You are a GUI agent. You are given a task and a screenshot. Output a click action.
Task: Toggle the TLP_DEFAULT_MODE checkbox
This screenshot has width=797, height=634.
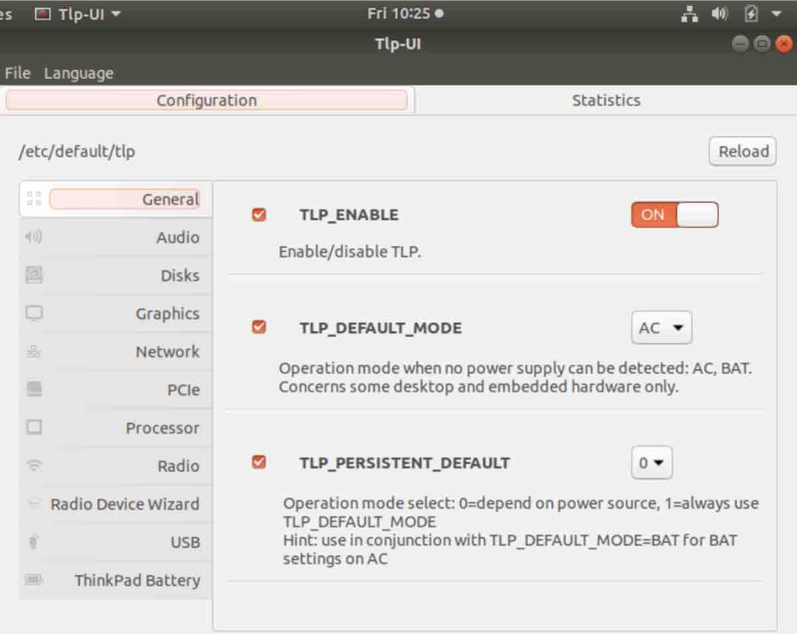259,328
